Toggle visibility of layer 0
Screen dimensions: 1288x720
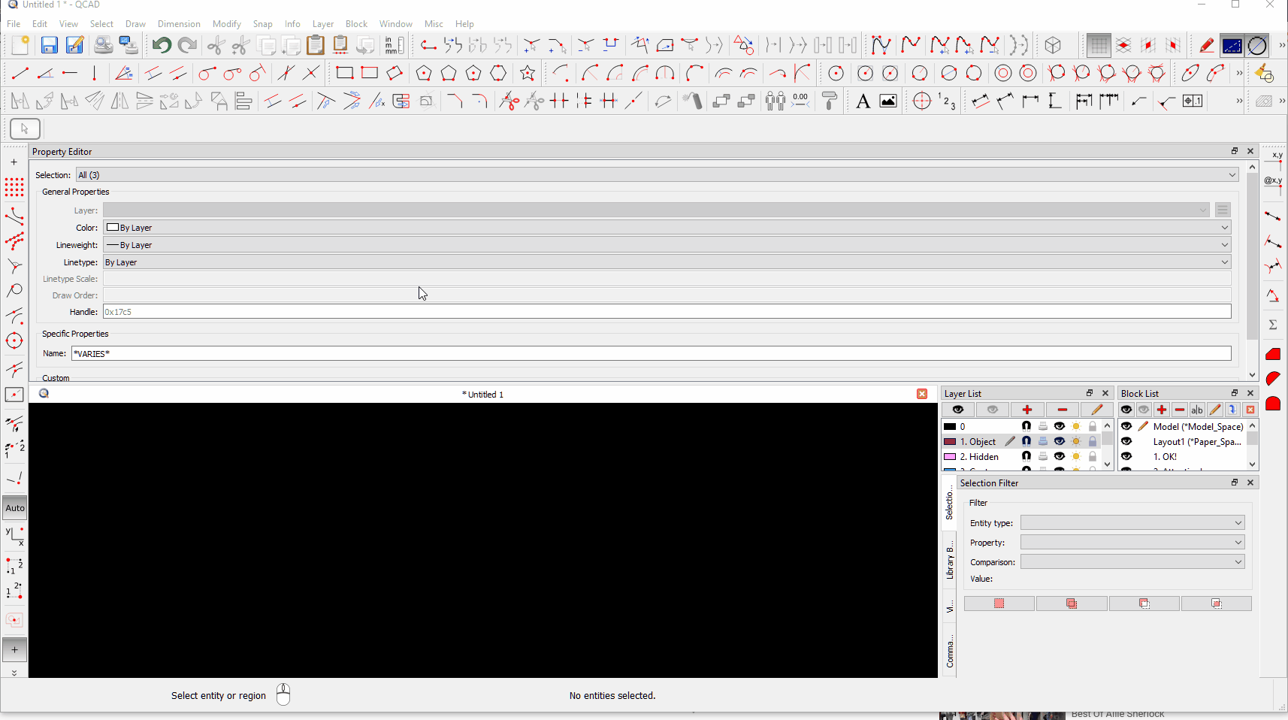pos(1060,426)
